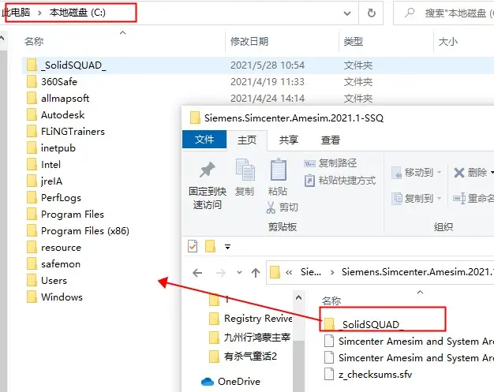Select the 360Safe folder
The width and height of the screenshot is (494, 392).
click(59, 82)
